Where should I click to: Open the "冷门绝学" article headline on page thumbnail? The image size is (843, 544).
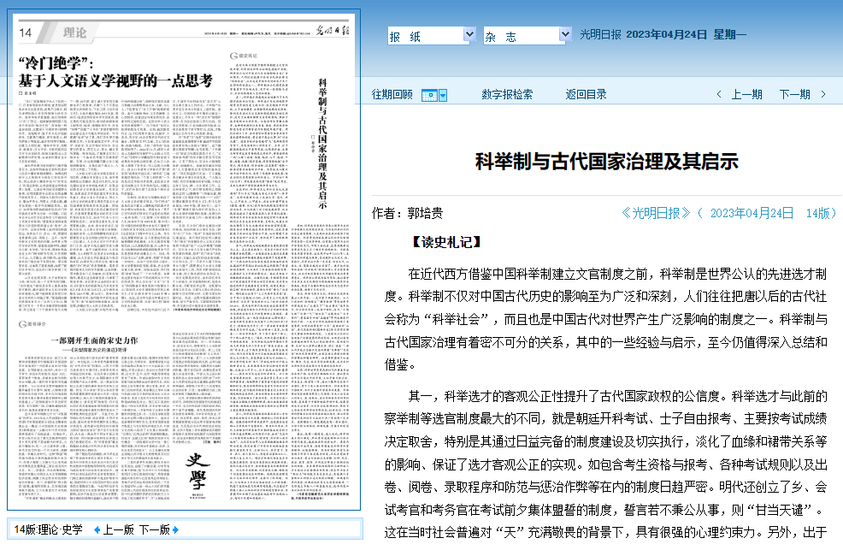tap(115, 72)
